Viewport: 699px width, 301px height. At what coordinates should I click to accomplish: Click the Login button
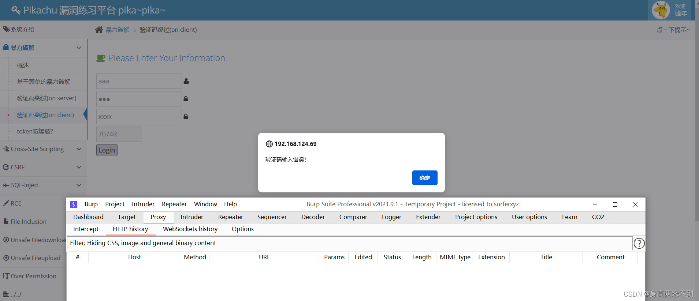click(107, 150)
